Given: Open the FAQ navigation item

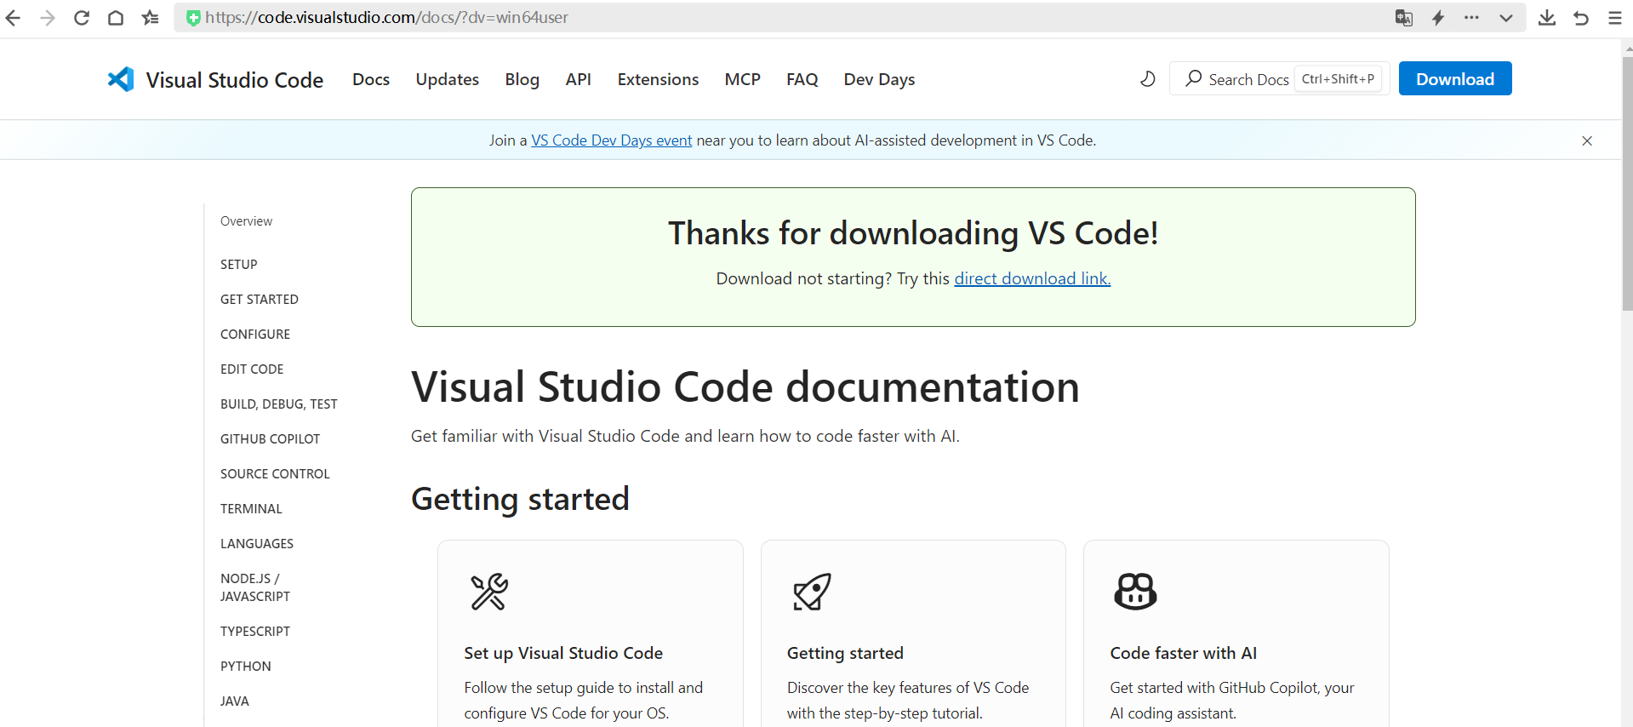Looking at the screenshot, I should click(x=802, y=79).
